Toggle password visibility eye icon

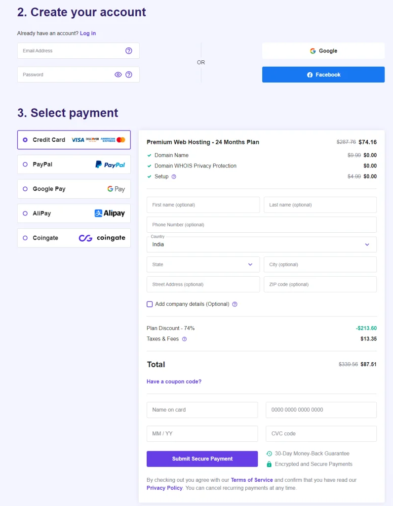coord(118,75)
